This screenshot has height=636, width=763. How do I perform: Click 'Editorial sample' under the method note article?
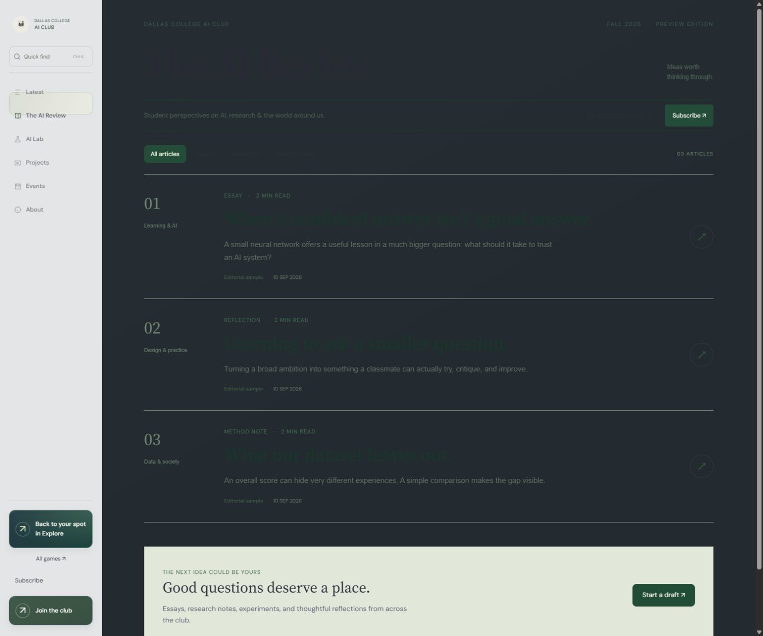[x=244, y=501]
